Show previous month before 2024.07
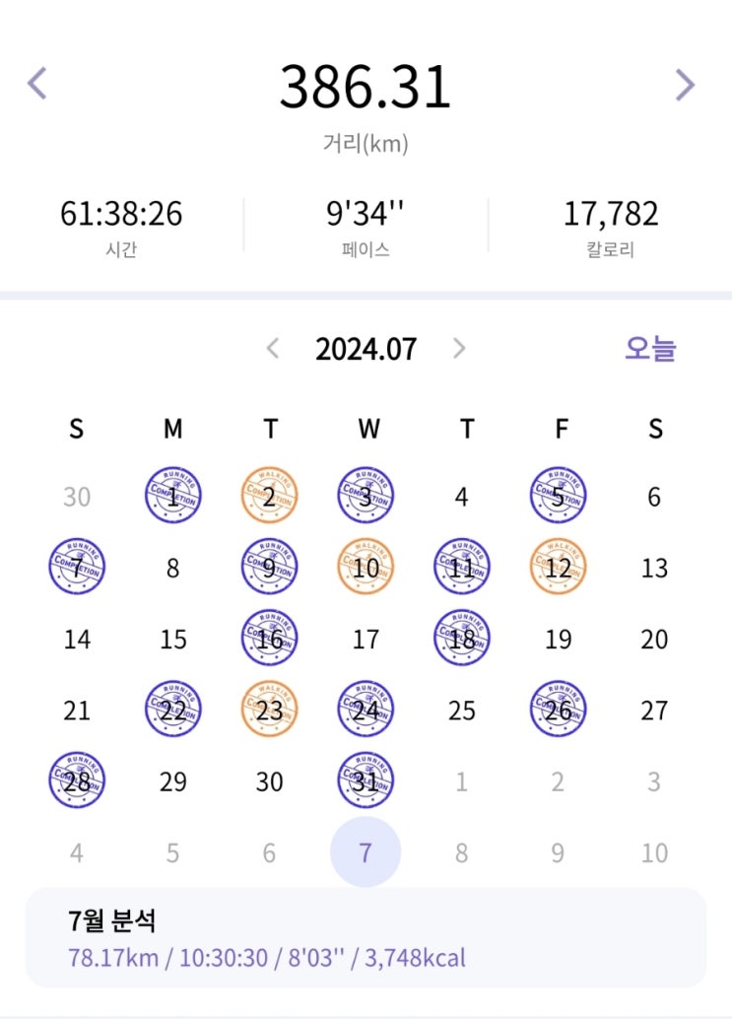 click(x=274, y=348)
